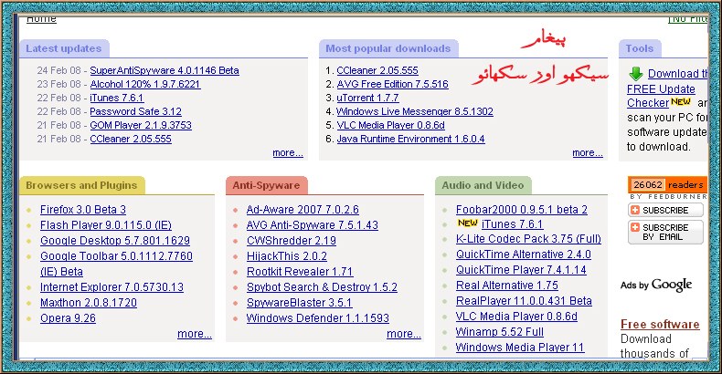
Task: Open Windows Defender 1.1.1593 link
Action: click(x=318, y=319)
